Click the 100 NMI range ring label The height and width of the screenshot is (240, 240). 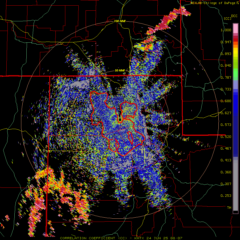pyautogui.click(x=120, y=21)
